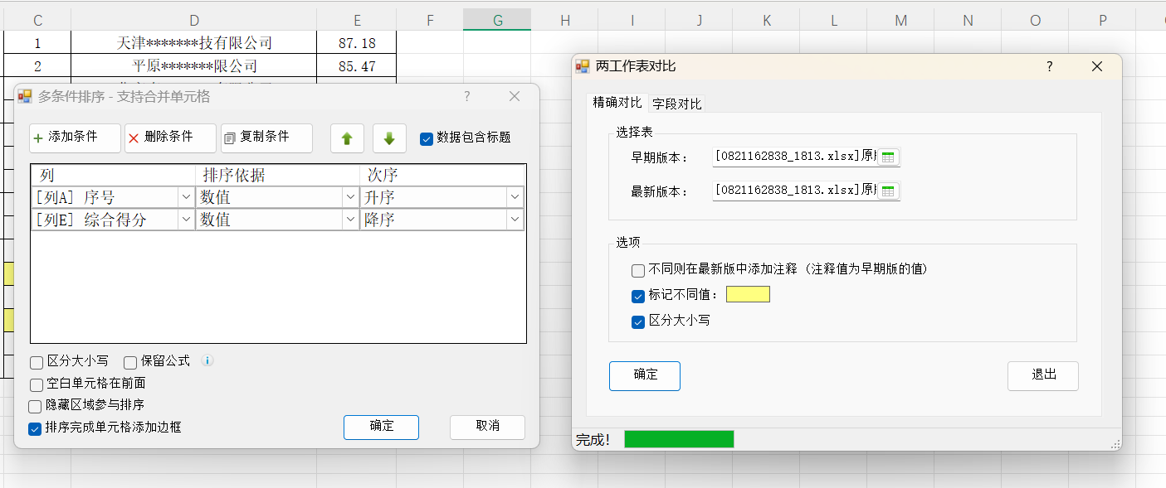Click the resize grip of 两工作表对比 dialog

[1115, 445]
